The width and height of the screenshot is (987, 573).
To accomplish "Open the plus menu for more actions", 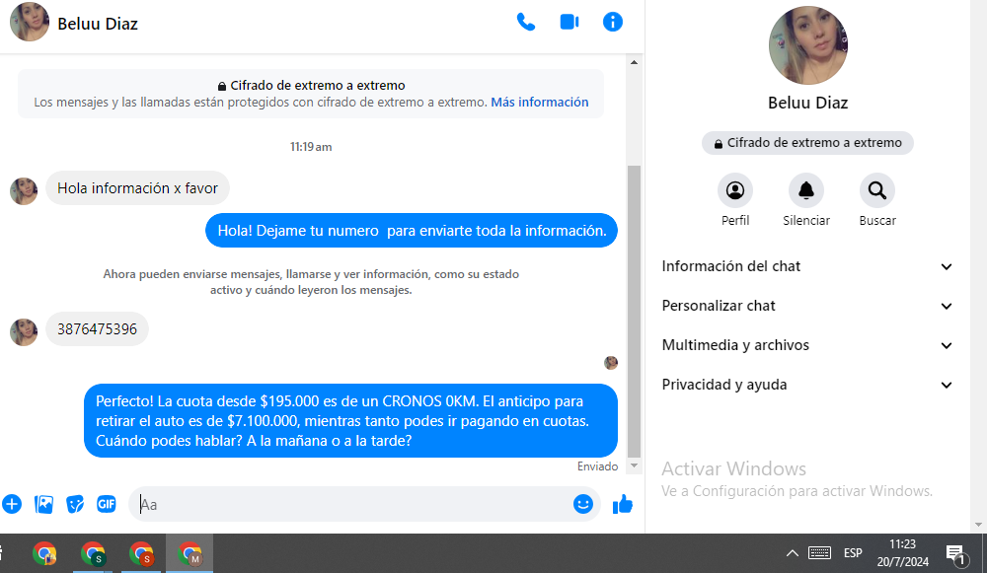I will click(12, 504).
